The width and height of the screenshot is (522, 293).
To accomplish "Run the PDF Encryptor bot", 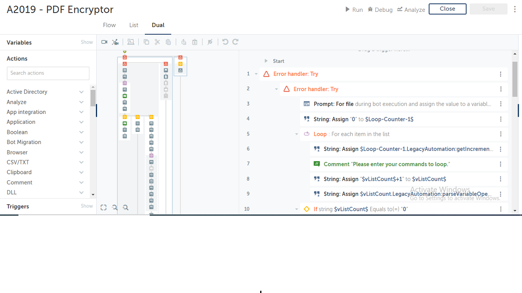I will click(354, 9).
